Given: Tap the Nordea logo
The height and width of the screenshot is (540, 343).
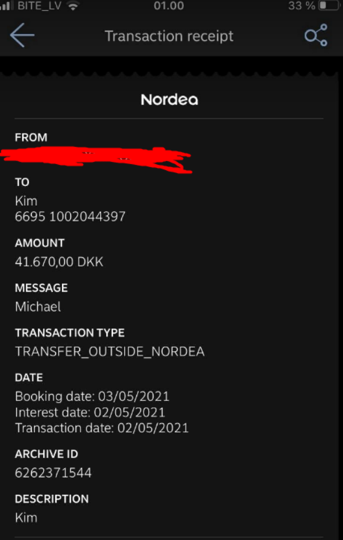Looking at the screenshot, I should click(169, 100).
